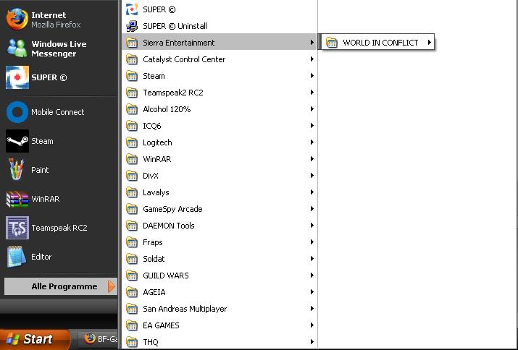Click the Mozilla Firefox subtitle text

57,25
